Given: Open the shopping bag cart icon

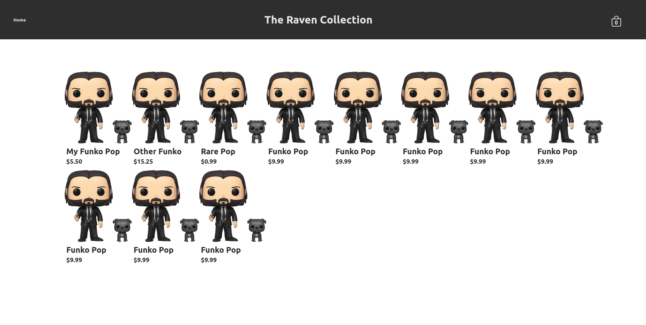Looking at the screenshot, I should click(616, 21).
